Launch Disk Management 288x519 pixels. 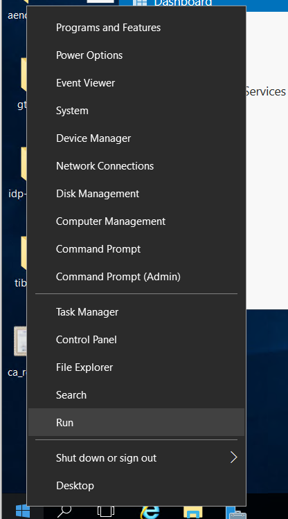(136, 193)
